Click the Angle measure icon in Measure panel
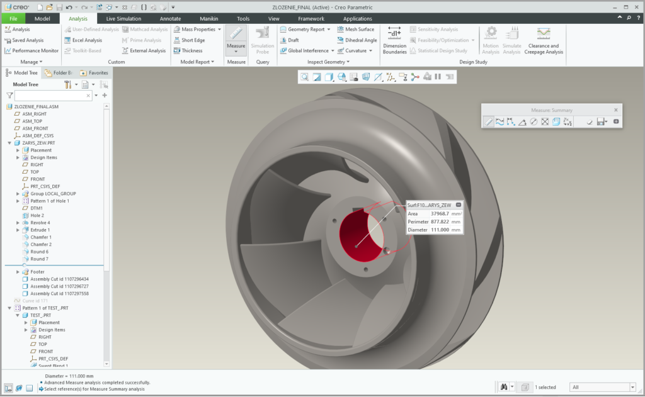The image size is (645, 397). pyautogui.click(x=522, y=122)
